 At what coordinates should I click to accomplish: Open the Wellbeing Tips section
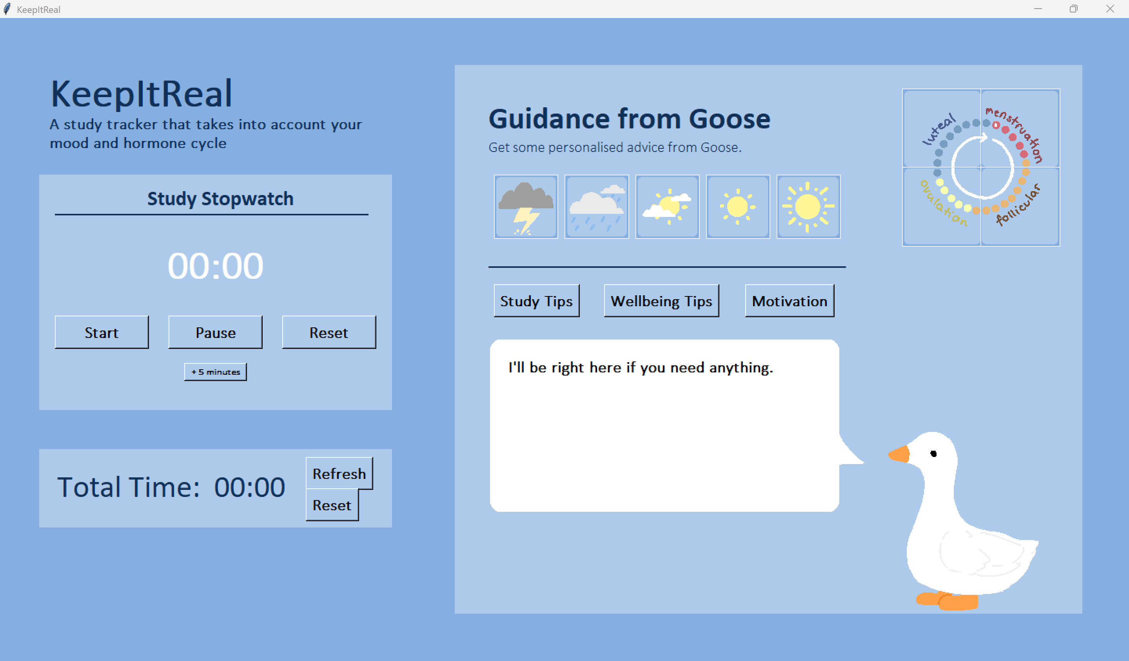point(661,301)
